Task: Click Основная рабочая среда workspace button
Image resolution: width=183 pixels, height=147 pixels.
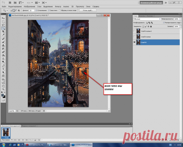Action: click(x=151, y=3)
